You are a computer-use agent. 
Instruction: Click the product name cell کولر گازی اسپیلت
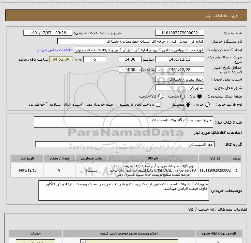coord(153,170)
